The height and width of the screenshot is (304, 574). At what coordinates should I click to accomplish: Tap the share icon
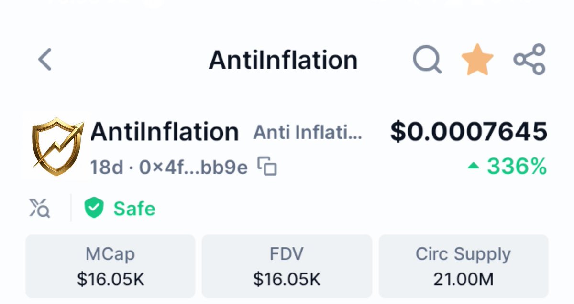(530, 60)
